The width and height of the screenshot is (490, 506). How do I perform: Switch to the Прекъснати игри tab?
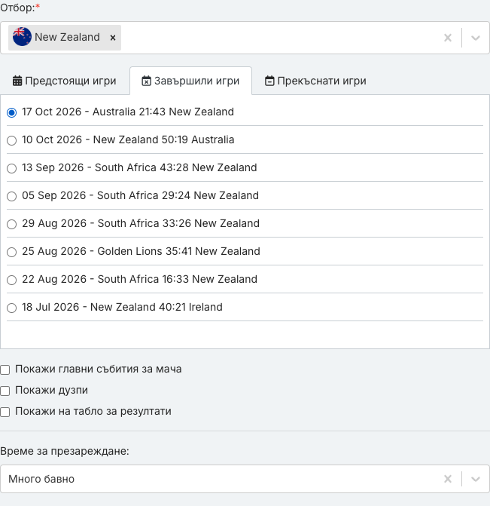coord(315,81)
